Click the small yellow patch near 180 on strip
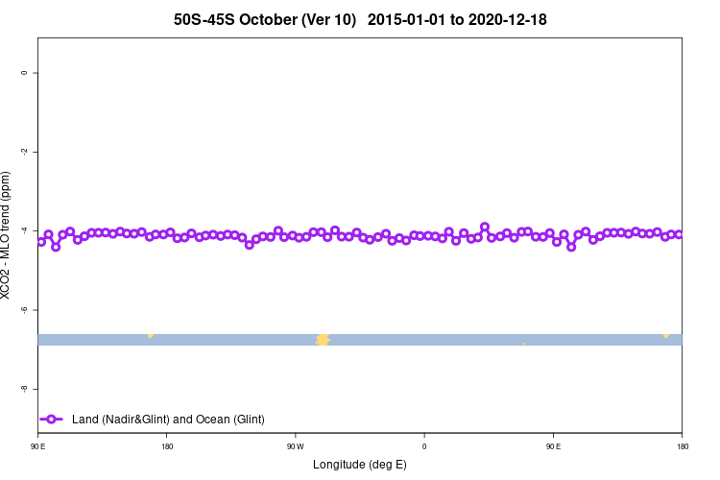Viewport: 720px width, 480px height. tap(150, 336)
